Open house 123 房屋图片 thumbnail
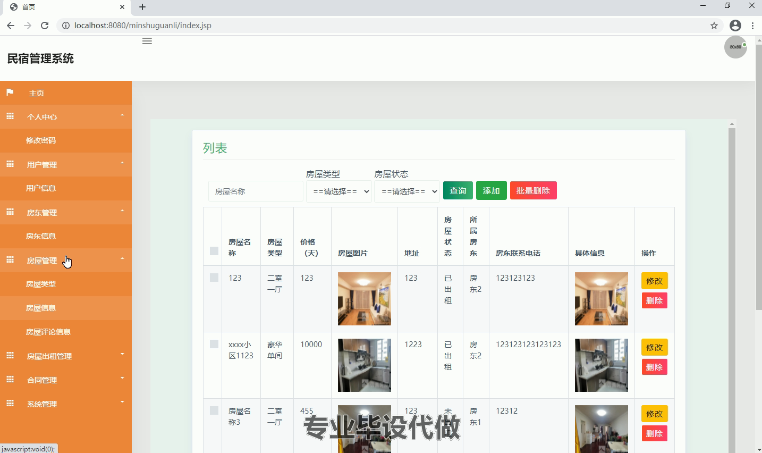 pos(365,299)
